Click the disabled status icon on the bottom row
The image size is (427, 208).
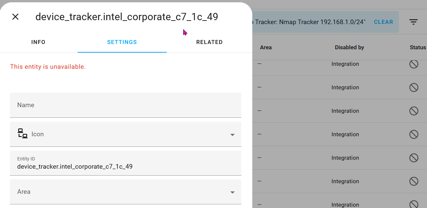point(414,205)
